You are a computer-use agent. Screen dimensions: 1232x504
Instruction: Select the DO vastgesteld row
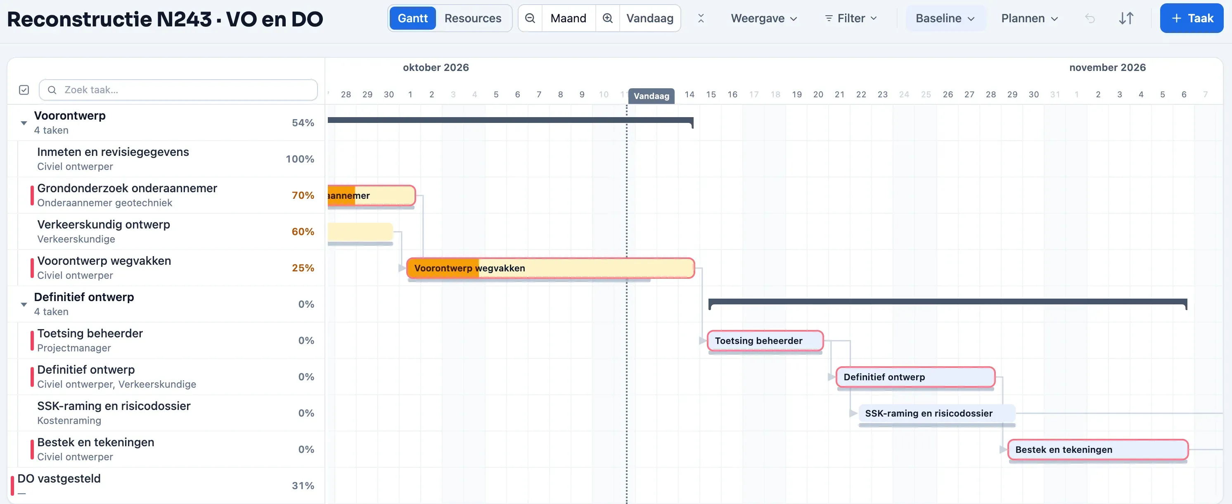[x=166, y=485]
